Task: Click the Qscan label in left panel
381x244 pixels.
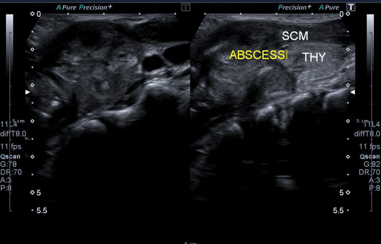Action: pyautogui.click(x=10, y=156)
